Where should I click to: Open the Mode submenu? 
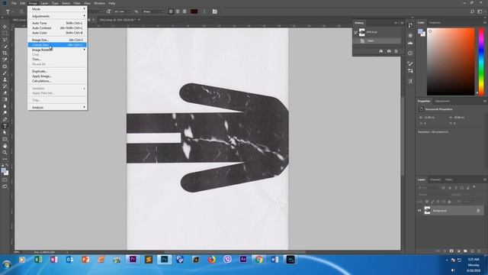(x=57, y=9)
